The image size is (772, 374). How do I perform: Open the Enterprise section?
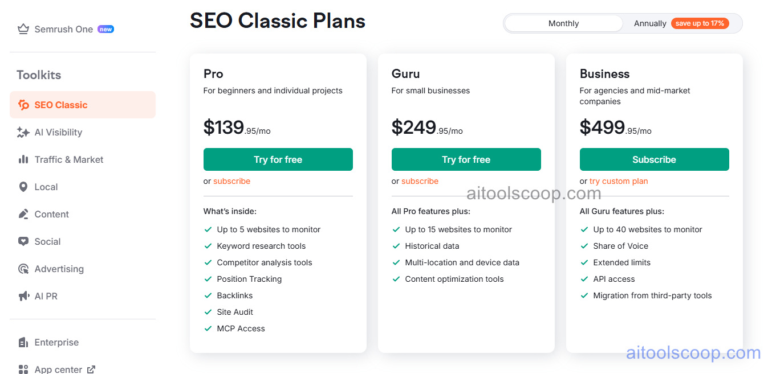[x=56, y=342]
